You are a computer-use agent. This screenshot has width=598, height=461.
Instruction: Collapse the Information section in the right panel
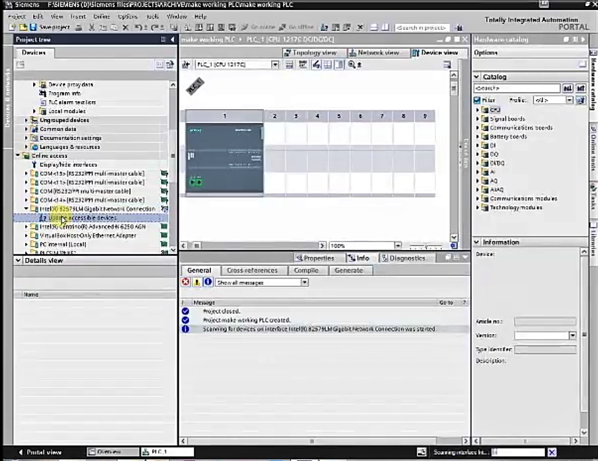pyautogui.click(x=476, y=242)
